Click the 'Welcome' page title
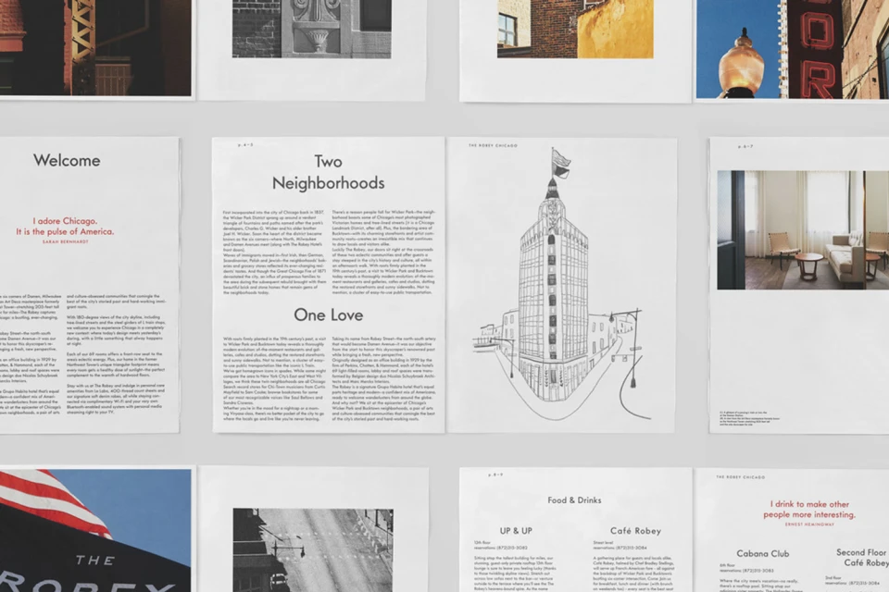This screenshot has height=592, width=889. point(65,160)
